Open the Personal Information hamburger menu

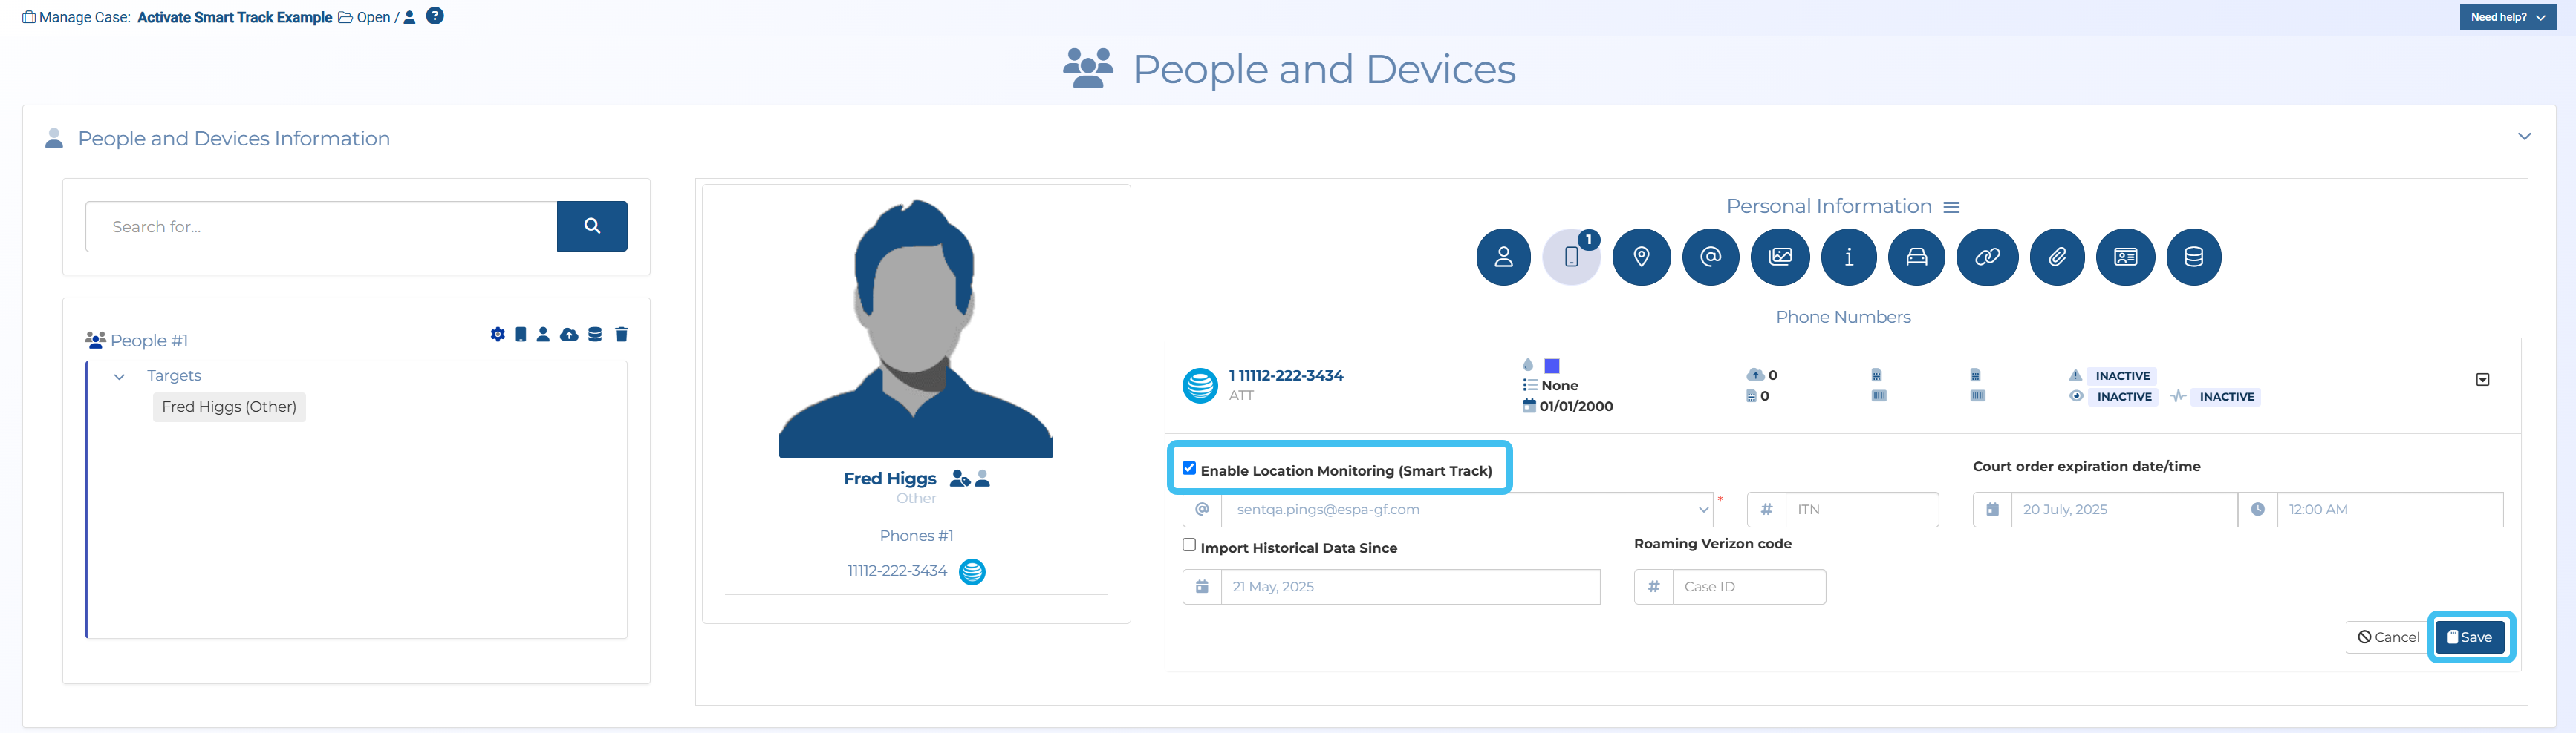(x=1951, y=208)
